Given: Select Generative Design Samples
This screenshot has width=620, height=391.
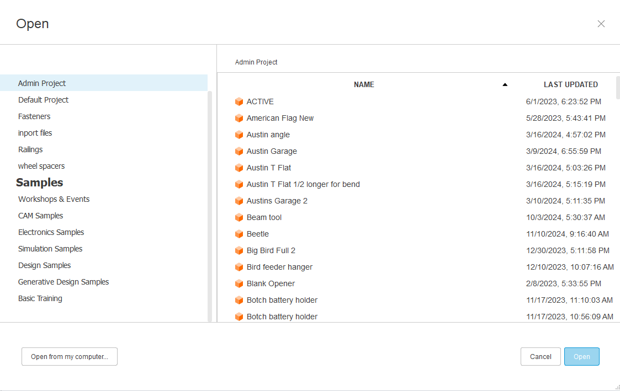Looking at the screenshot, I should click(63, 282).
